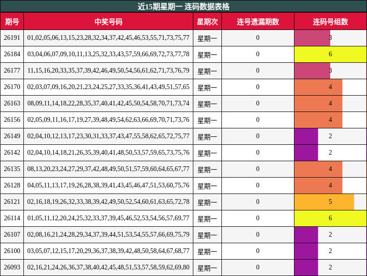Image resolution: width=367 pixels, height=276 pixels.
Task: Click winning numbers starting 02,05,09,11,16
Action: [x=109, y=120]
